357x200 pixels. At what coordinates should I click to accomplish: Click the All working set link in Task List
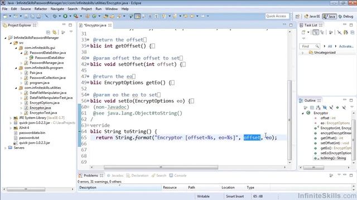(330, 46)
